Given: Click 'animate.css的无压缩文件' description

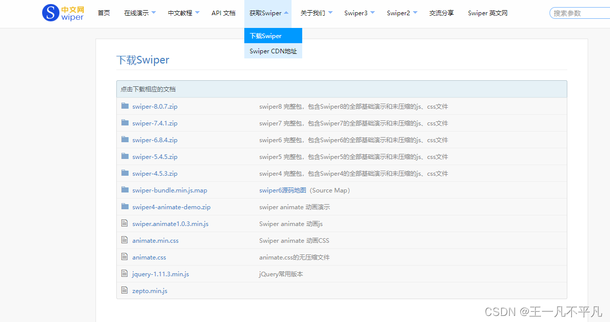Looking at the screenshot, I should [x=295, y=257].
